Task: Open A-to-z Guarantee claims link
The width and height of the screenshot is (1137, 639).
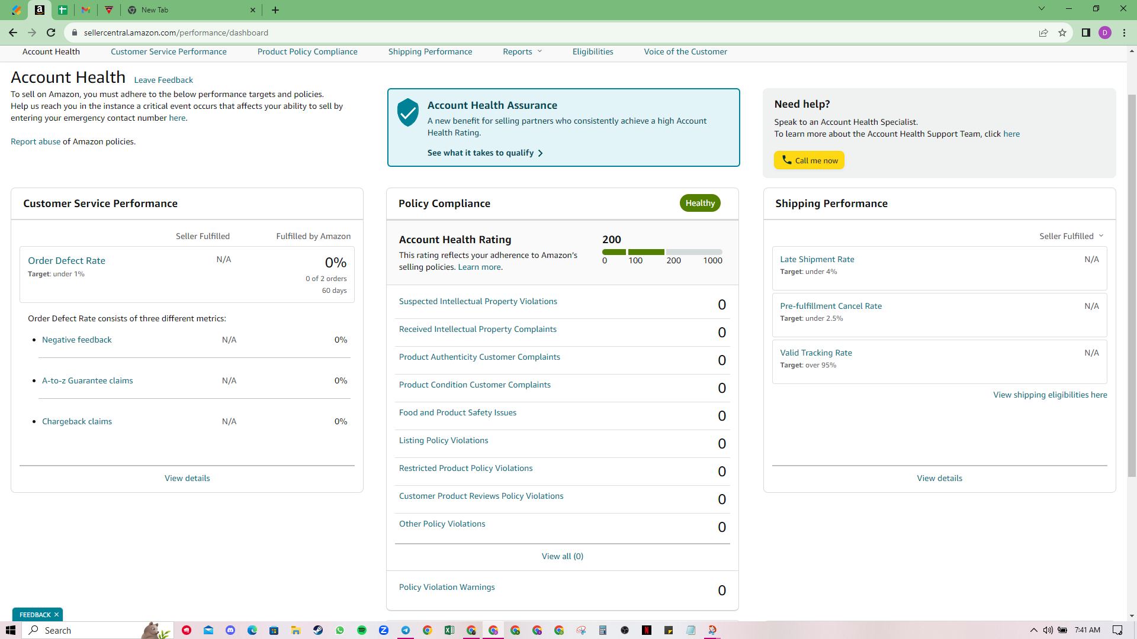Action: tap(88, 381)
